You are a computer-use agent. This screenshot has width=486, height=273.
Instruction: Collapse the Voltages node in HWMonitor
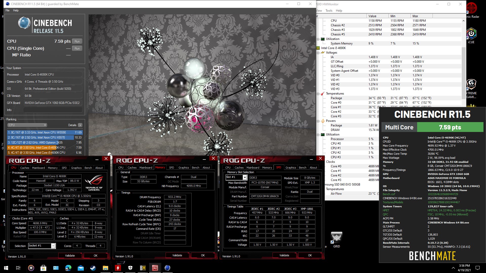318,53
